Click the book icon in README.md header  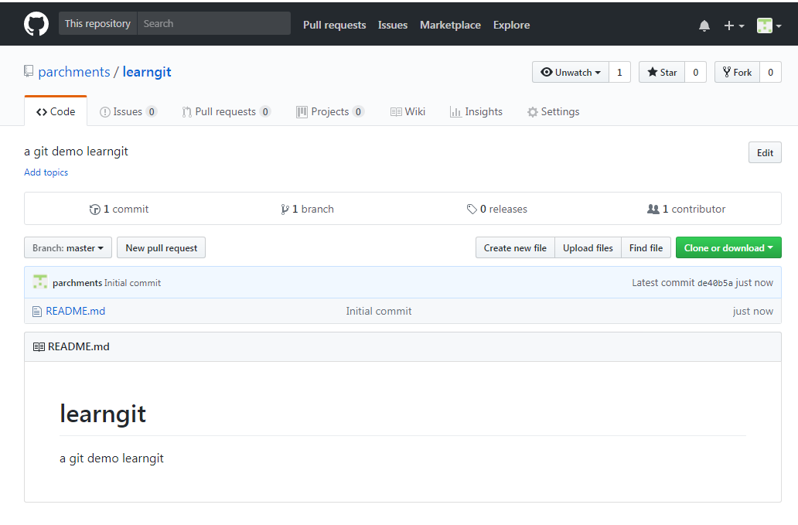coord(39,347)
